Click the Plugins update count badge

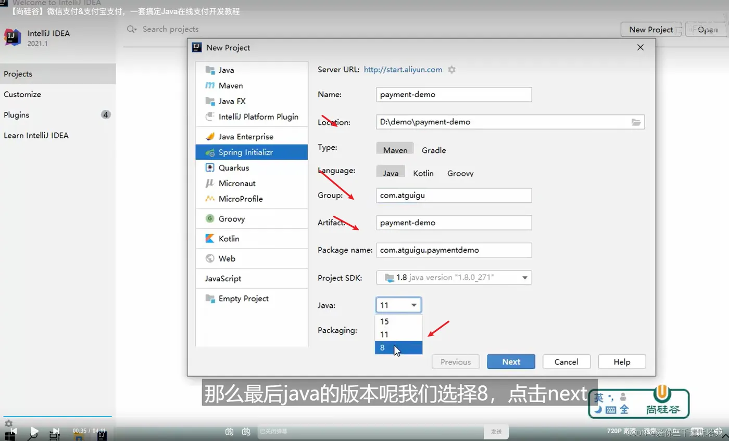(106, 115)
